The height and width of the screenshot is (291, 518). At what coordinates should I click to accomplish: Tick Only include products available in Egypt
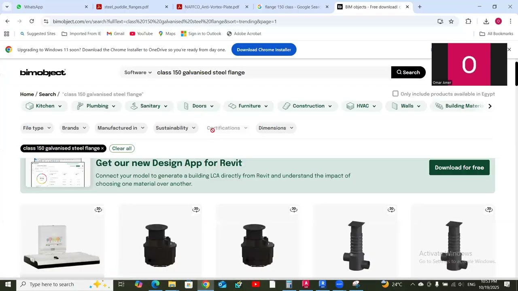point(395,94)
